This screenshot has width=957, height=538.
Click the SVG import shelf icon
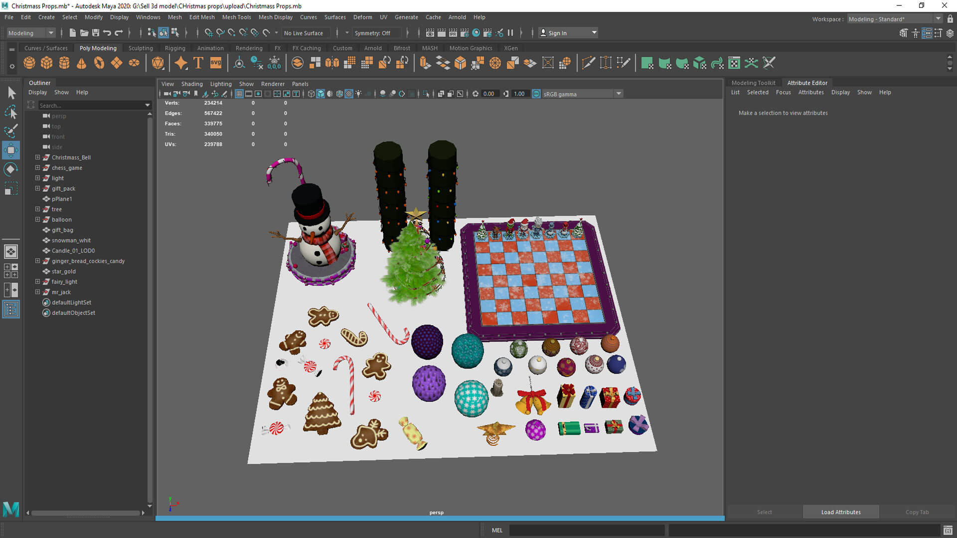[216, 63]
